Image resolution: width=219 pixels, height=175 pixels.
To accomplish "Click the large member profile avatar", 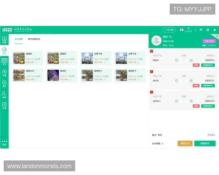I will tap(157, 40).
